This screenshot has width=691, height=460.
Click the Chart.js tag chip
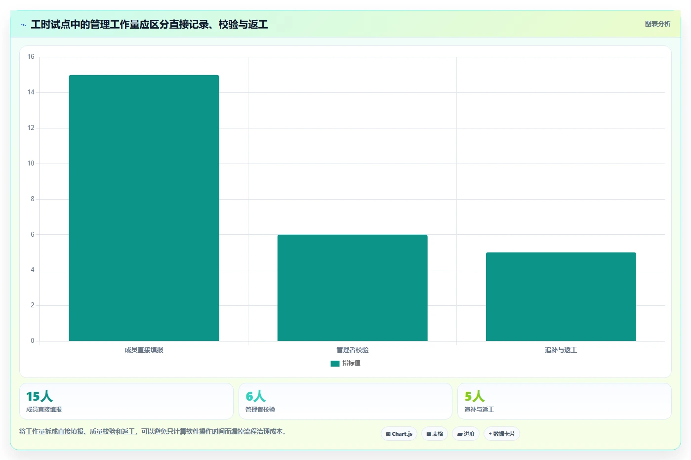(x=399, y=434)
